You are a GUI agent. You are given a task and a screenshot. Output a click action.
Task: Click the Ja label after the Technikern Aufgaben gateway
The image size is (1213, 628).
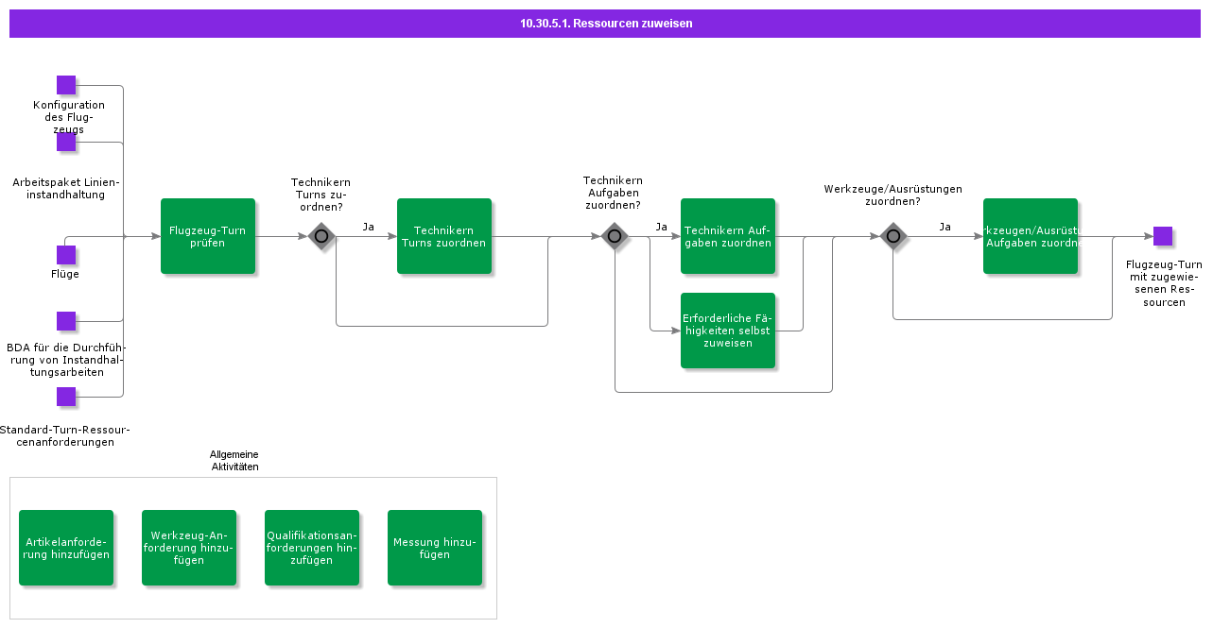[x=661, y=227]
